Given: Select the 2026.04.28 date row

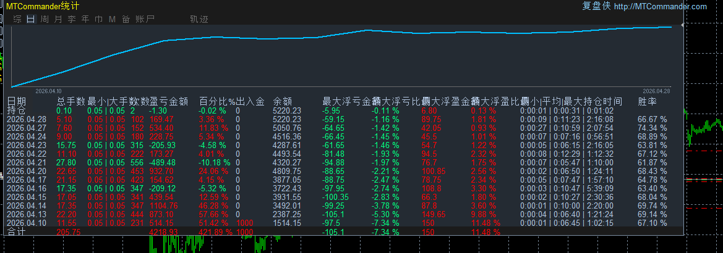Looking at the screenshot, I should click(x=27, y=119).
